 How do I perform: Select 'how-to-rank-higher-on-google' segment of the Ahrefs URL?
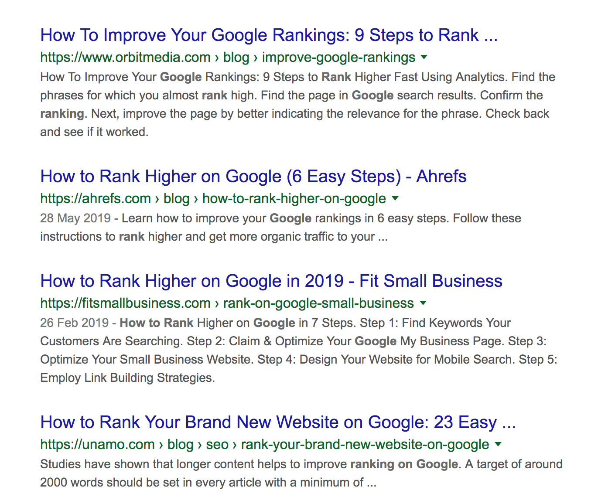point(294,199)
